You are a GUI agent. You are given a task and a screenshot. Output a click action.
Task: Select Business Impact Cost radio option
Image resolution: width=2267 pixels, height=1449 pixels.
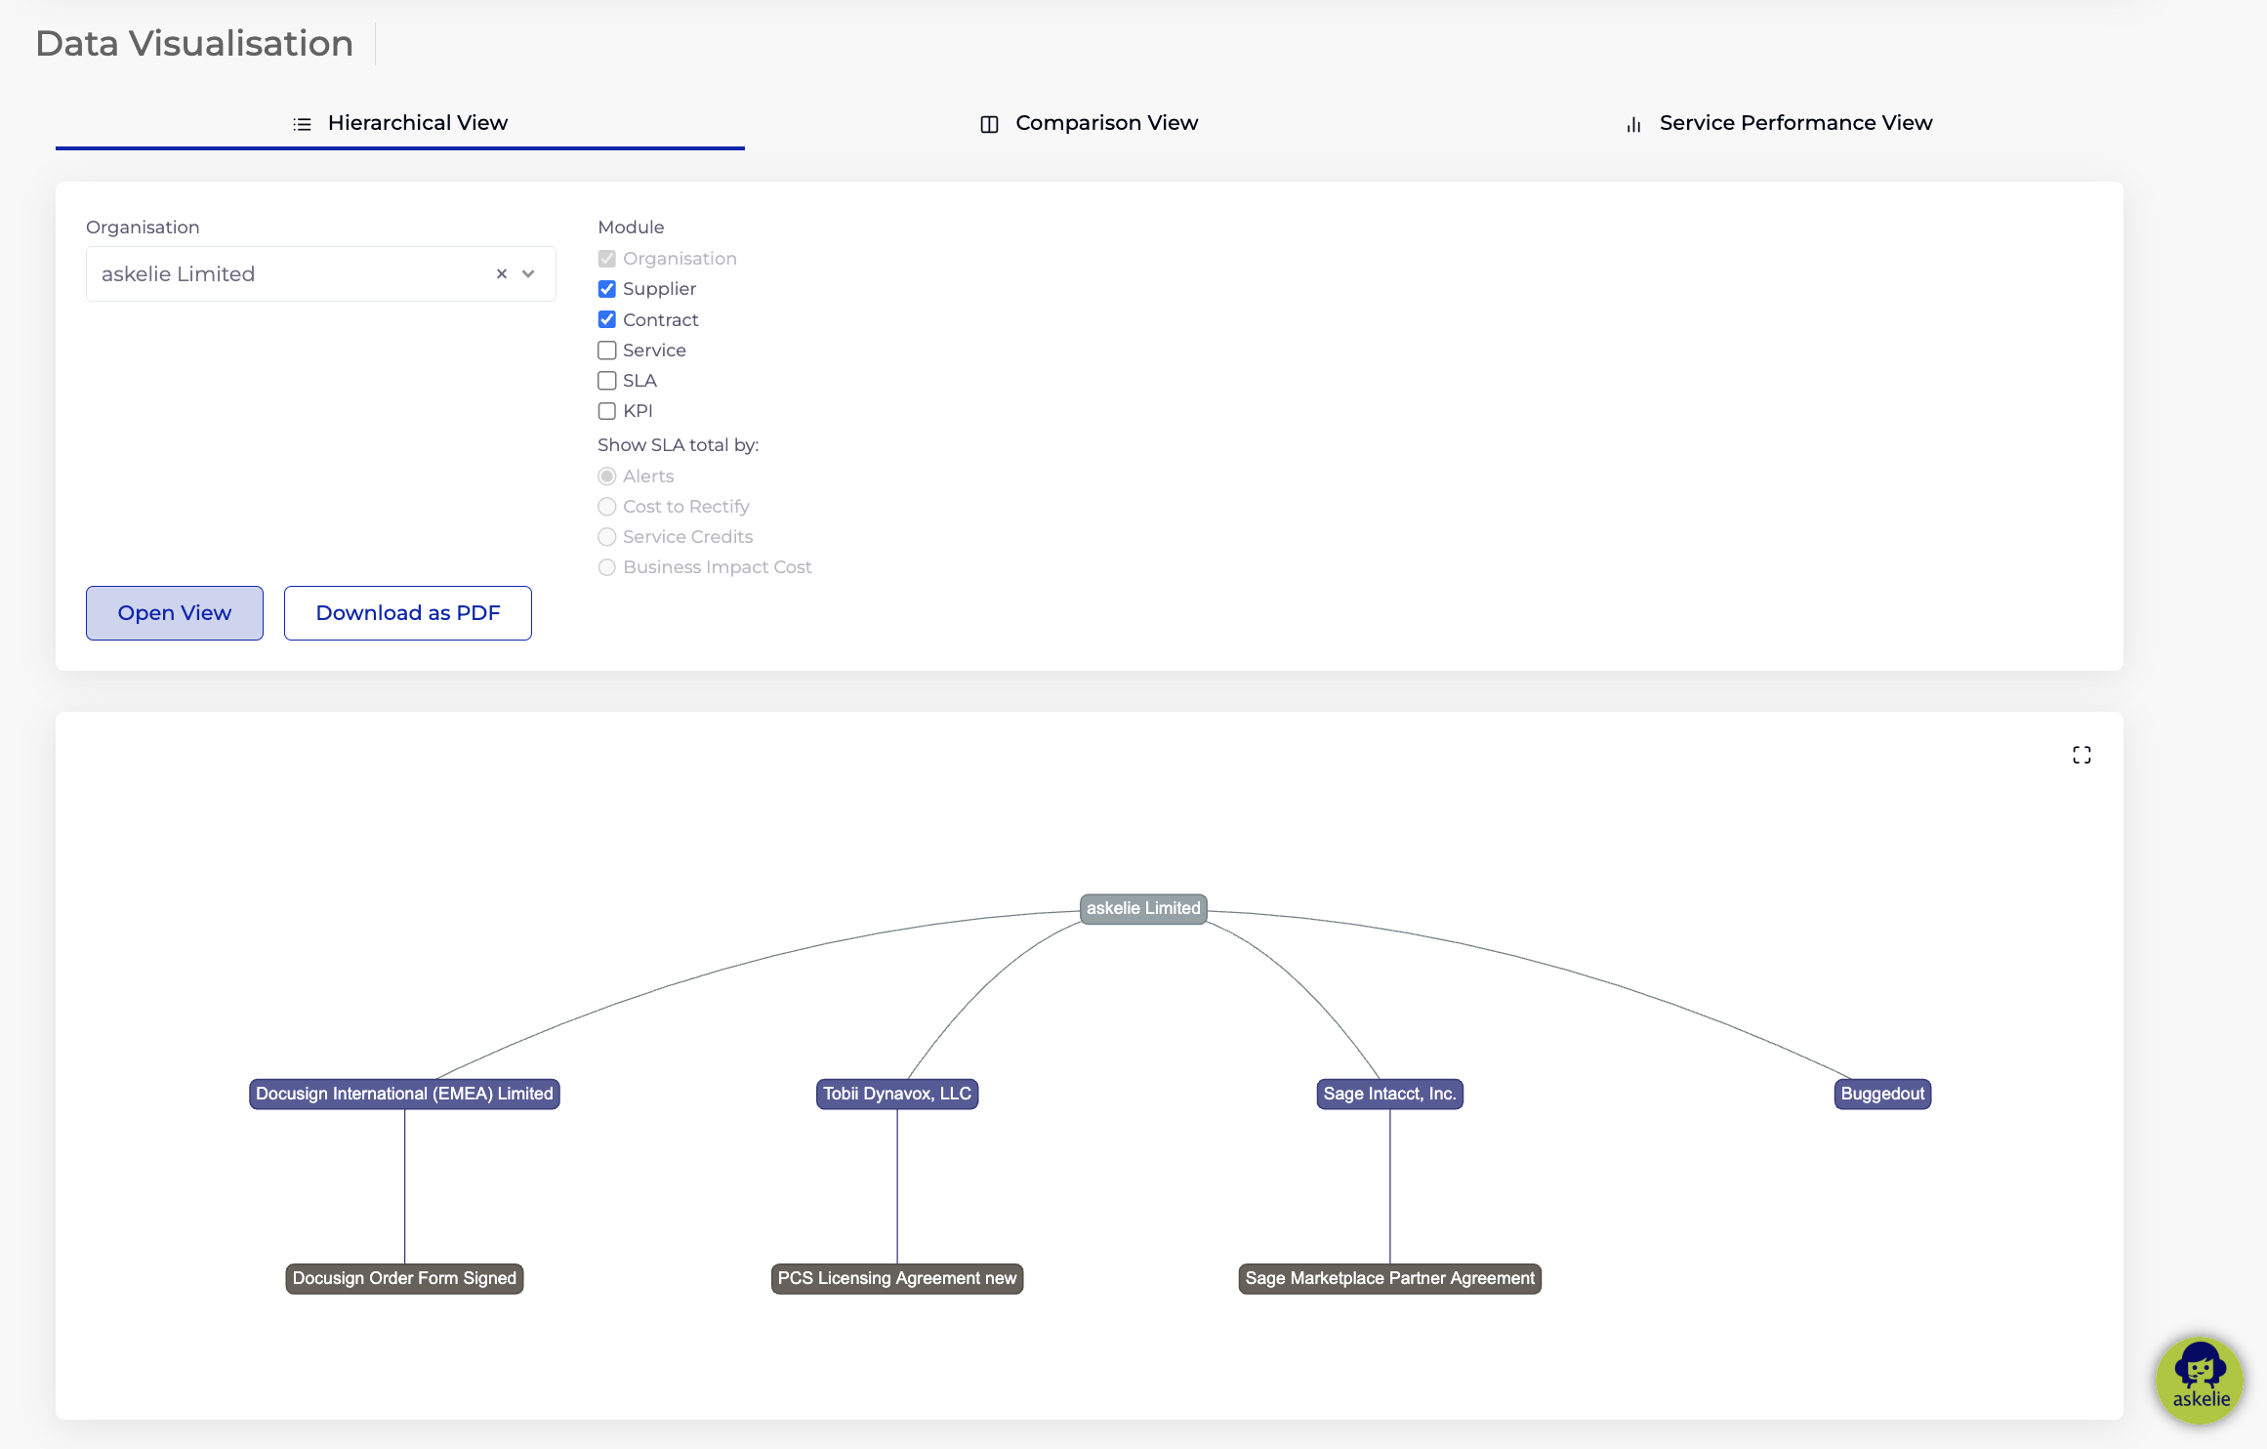(x=607, y=567)
